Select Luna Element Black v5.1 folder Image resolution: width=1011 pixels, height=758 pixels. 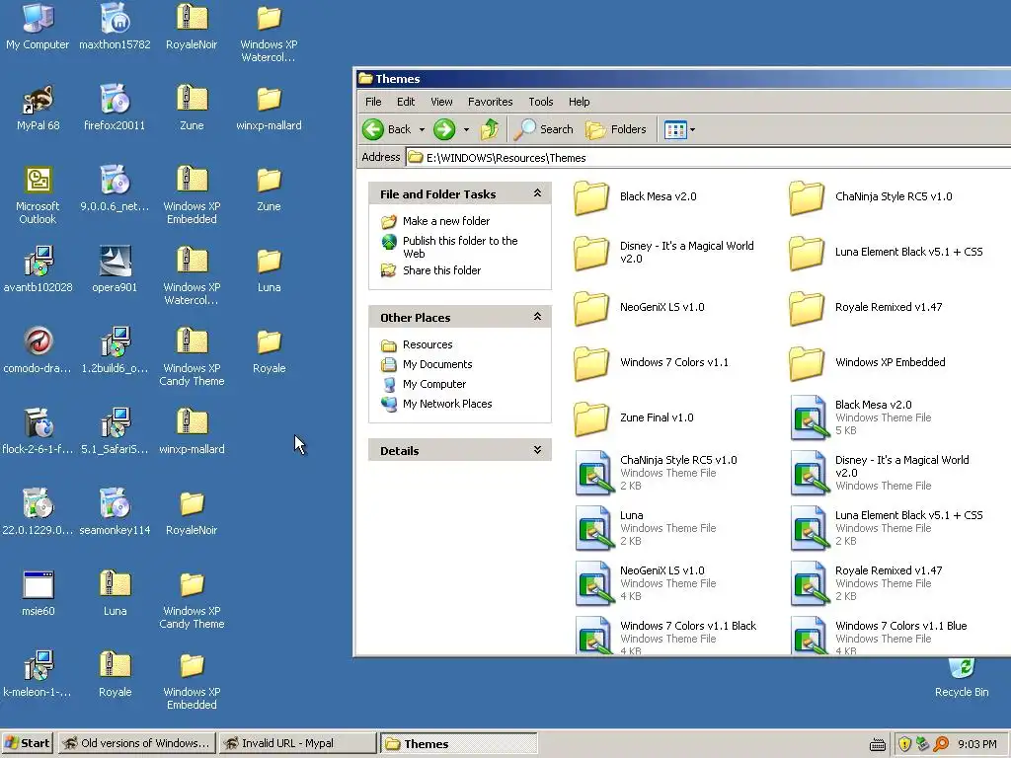[886, 252]
